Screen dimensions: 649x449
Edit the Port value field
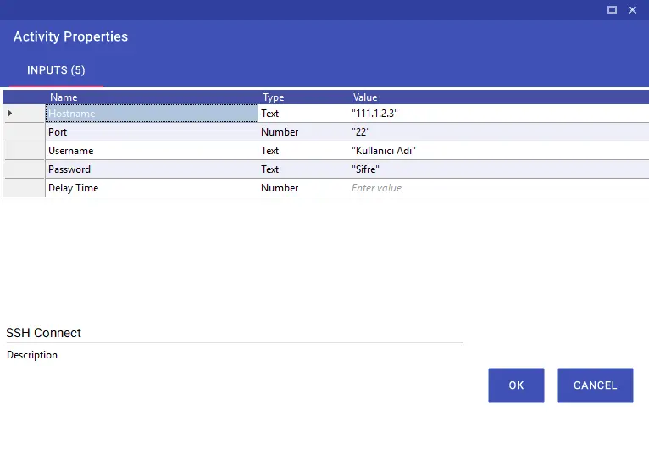click(499, 132)
